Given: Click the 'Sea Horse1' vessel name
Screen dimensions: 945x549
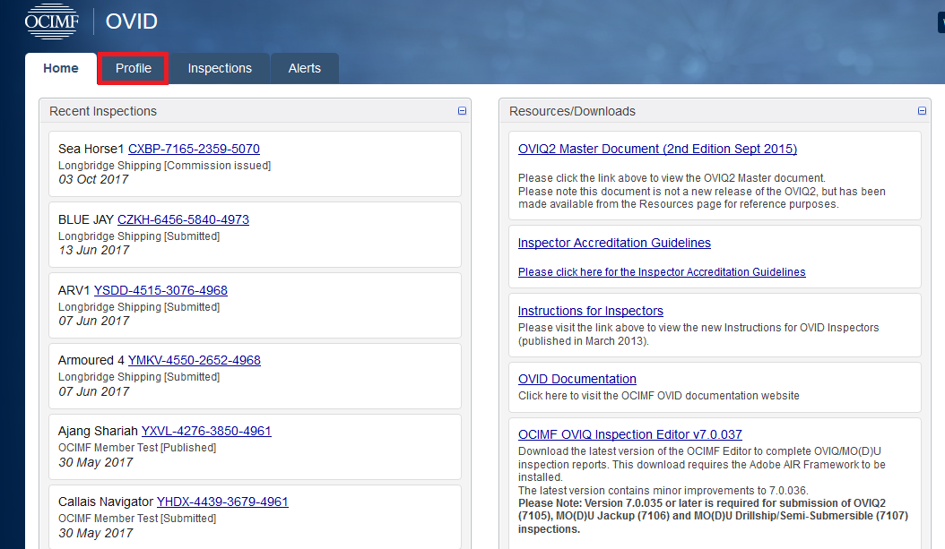Looking at the screenshot, I should coord(91,149).
